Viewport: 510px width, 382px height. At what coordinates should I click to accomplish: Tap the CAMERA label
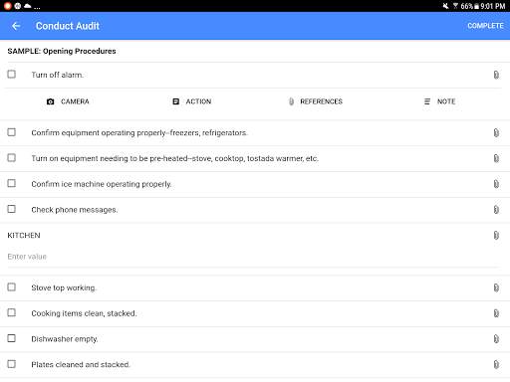point(75,101)
